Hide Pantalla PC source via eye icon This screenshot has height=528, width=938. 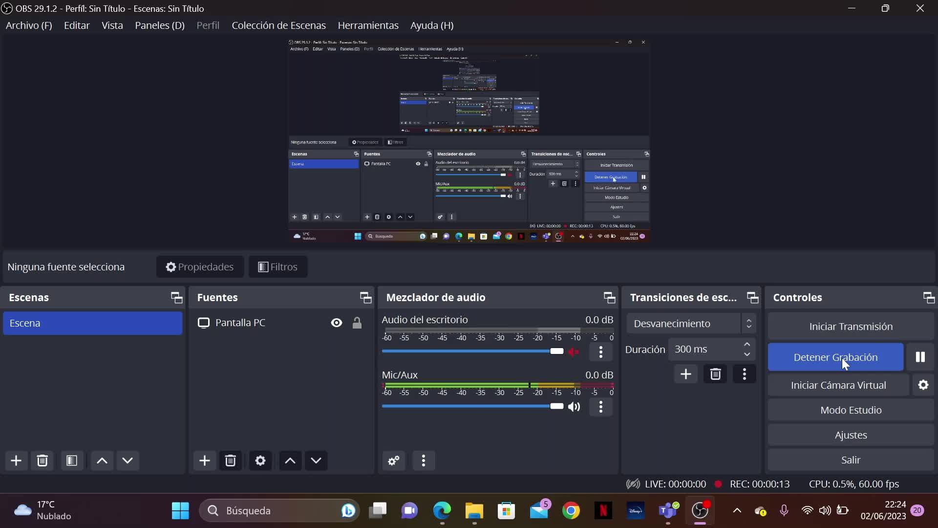(x=337, y=323)
